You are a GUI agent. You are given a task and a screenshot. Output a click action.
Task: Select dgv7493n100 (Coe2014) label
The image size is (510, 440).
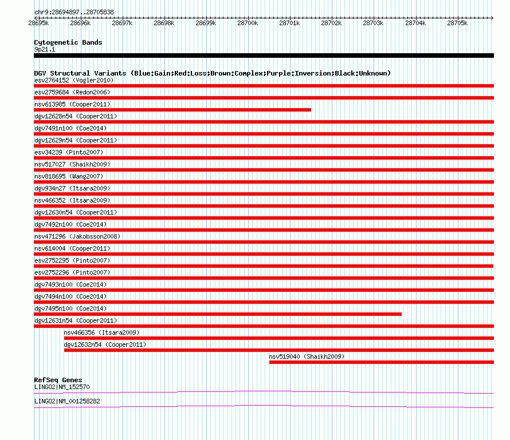point(70,284)
